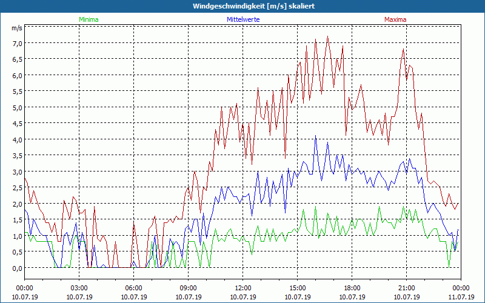This screenshot has height=303, width=485.
Task: Click the 0,0 y-axis value label
Action: (16, 268)
